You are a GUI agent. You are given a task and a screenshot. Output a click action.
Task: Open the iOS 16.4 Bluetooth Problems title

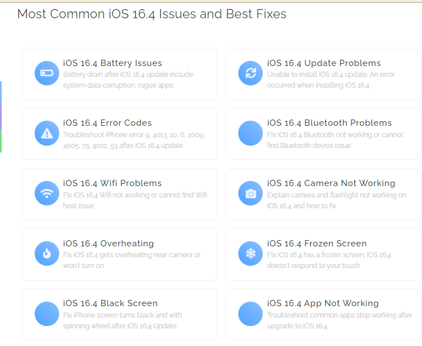click(329, 123)
